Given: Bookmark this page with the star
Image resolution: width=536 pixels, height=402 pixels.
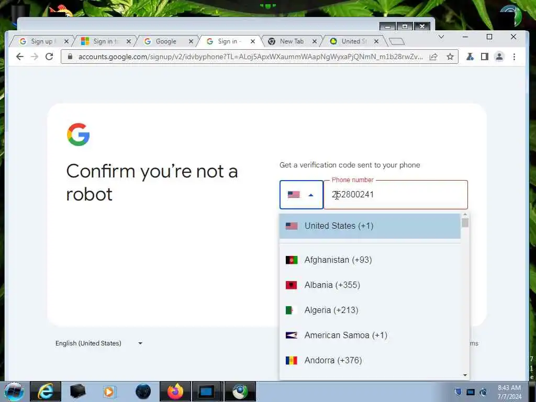Looking at the screenshot, I should click(450, 57).
